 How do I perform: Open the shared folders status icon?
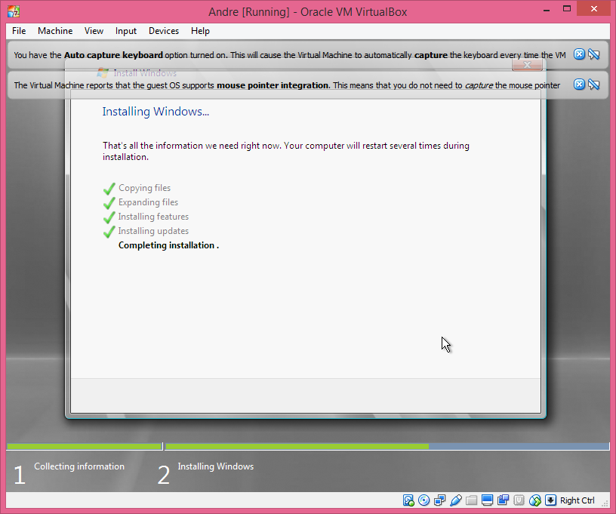(471, 500)
